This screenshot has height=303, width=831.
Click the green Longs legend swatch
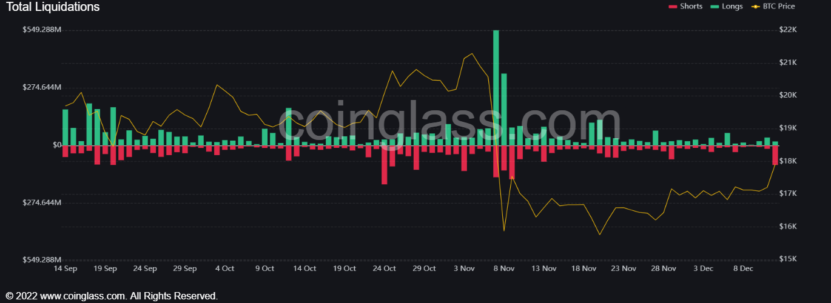(714, 7)
